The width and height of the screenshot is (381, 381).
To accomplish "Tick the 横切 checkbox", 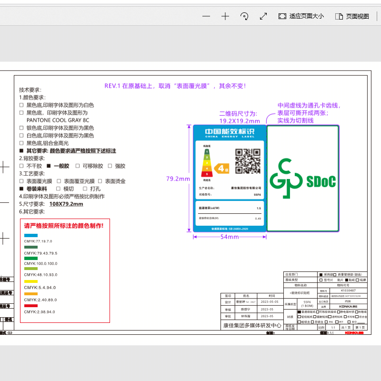I will click(58, 189).
